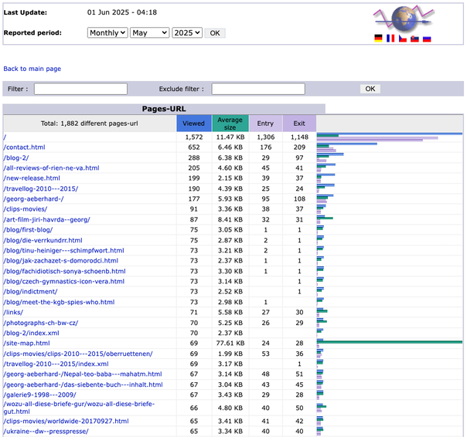The image size is (467, 437).
Task: Open /blog/meet-the-kgb-spies-who.html link
Action: point(59,302)
